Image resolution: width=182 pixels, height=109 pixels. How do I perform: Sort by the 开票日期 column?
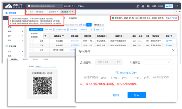(x=92, y=36)
